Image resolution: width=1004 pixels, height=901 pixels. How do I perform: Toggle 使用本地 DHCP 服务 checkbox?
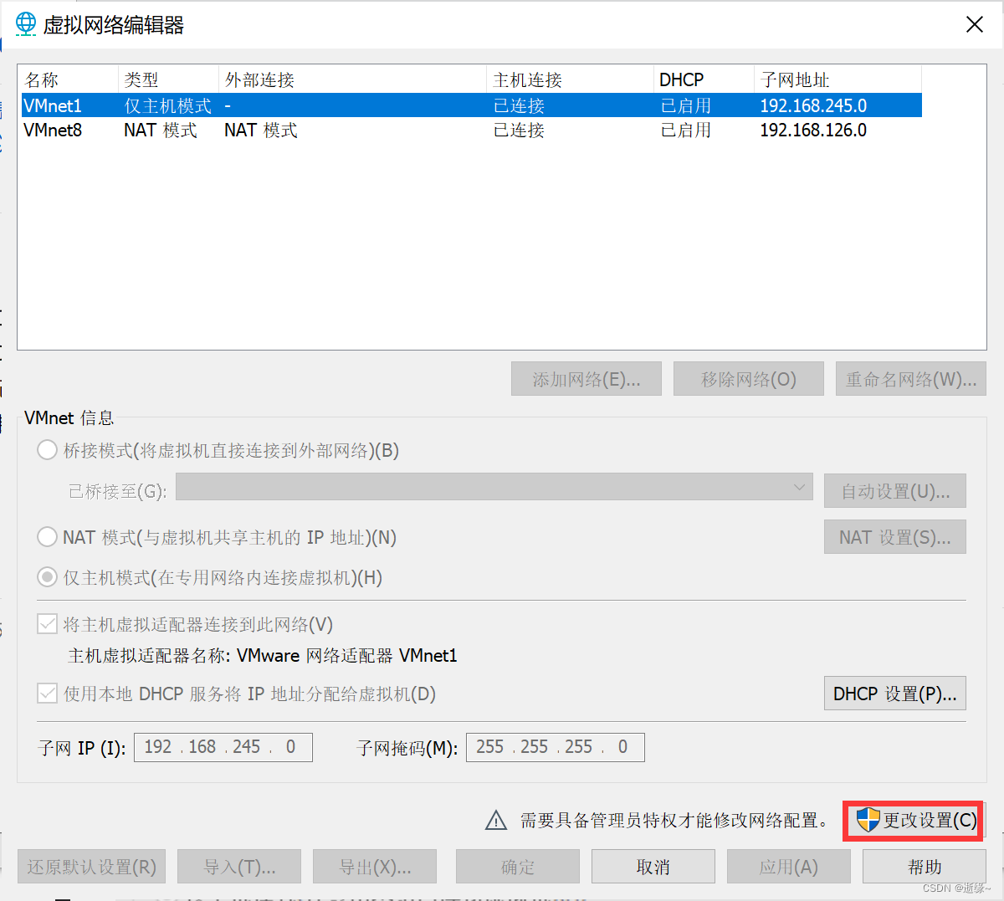48,694
